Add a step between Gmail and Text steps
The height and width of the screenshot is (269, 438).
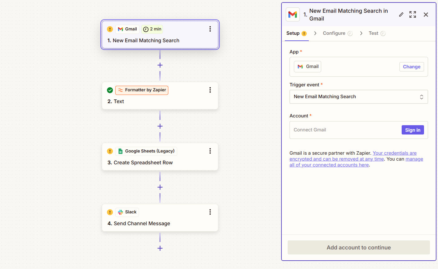pos(160,65)
